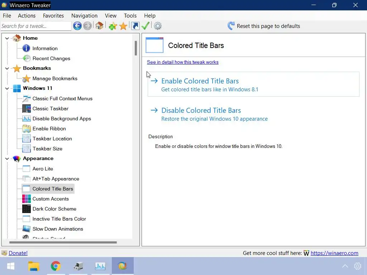367x275 pixels.
Task: Open the View menu
Action: (x=111, y=16)
